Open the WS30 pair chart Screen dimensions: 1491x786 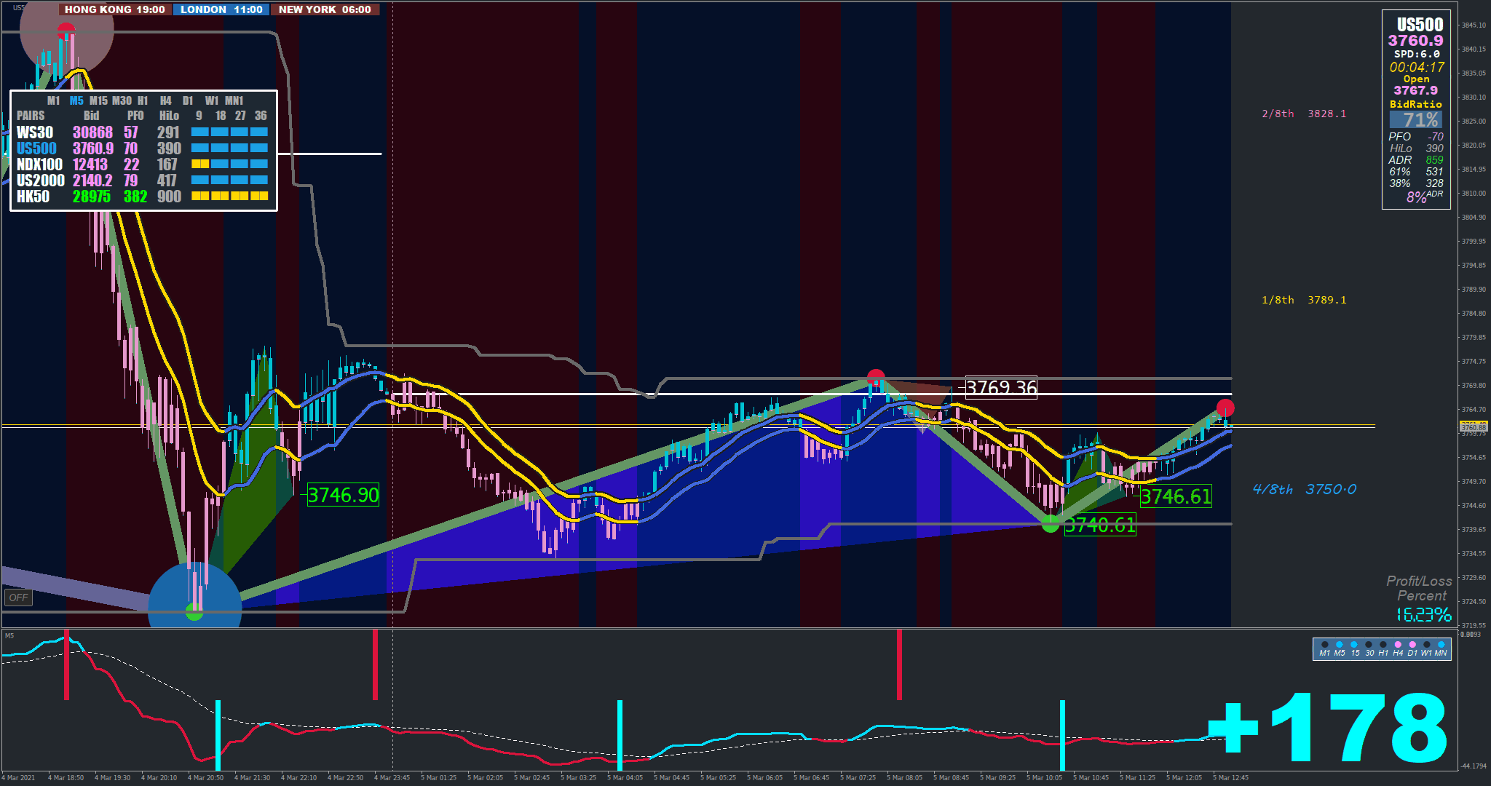(35, 132)
